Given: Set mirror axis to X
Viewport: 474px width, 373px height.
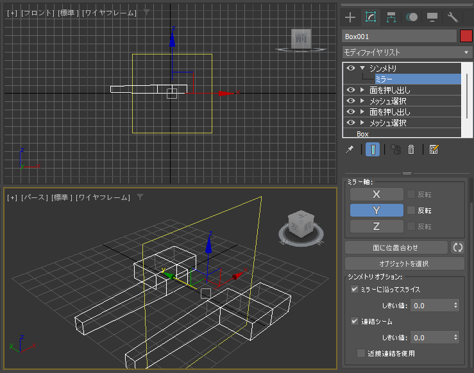Looking at the screenshot, I should 377,194.
